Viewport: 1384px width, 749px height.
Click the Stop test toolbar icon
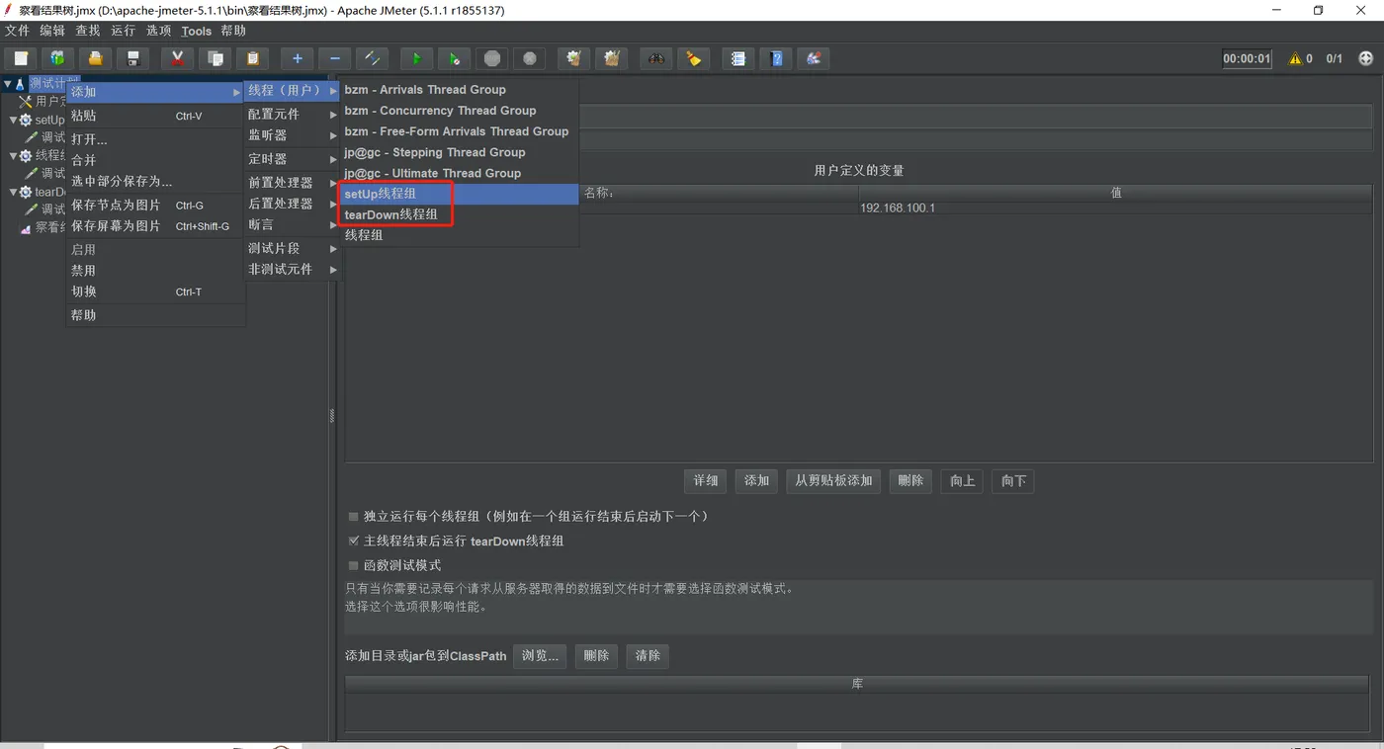492,58
